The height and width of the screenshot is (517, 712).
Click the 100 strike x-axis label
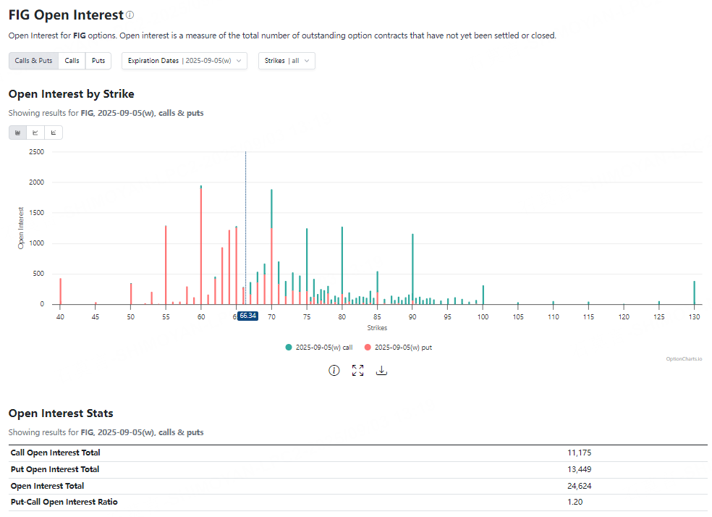[483, 317]
